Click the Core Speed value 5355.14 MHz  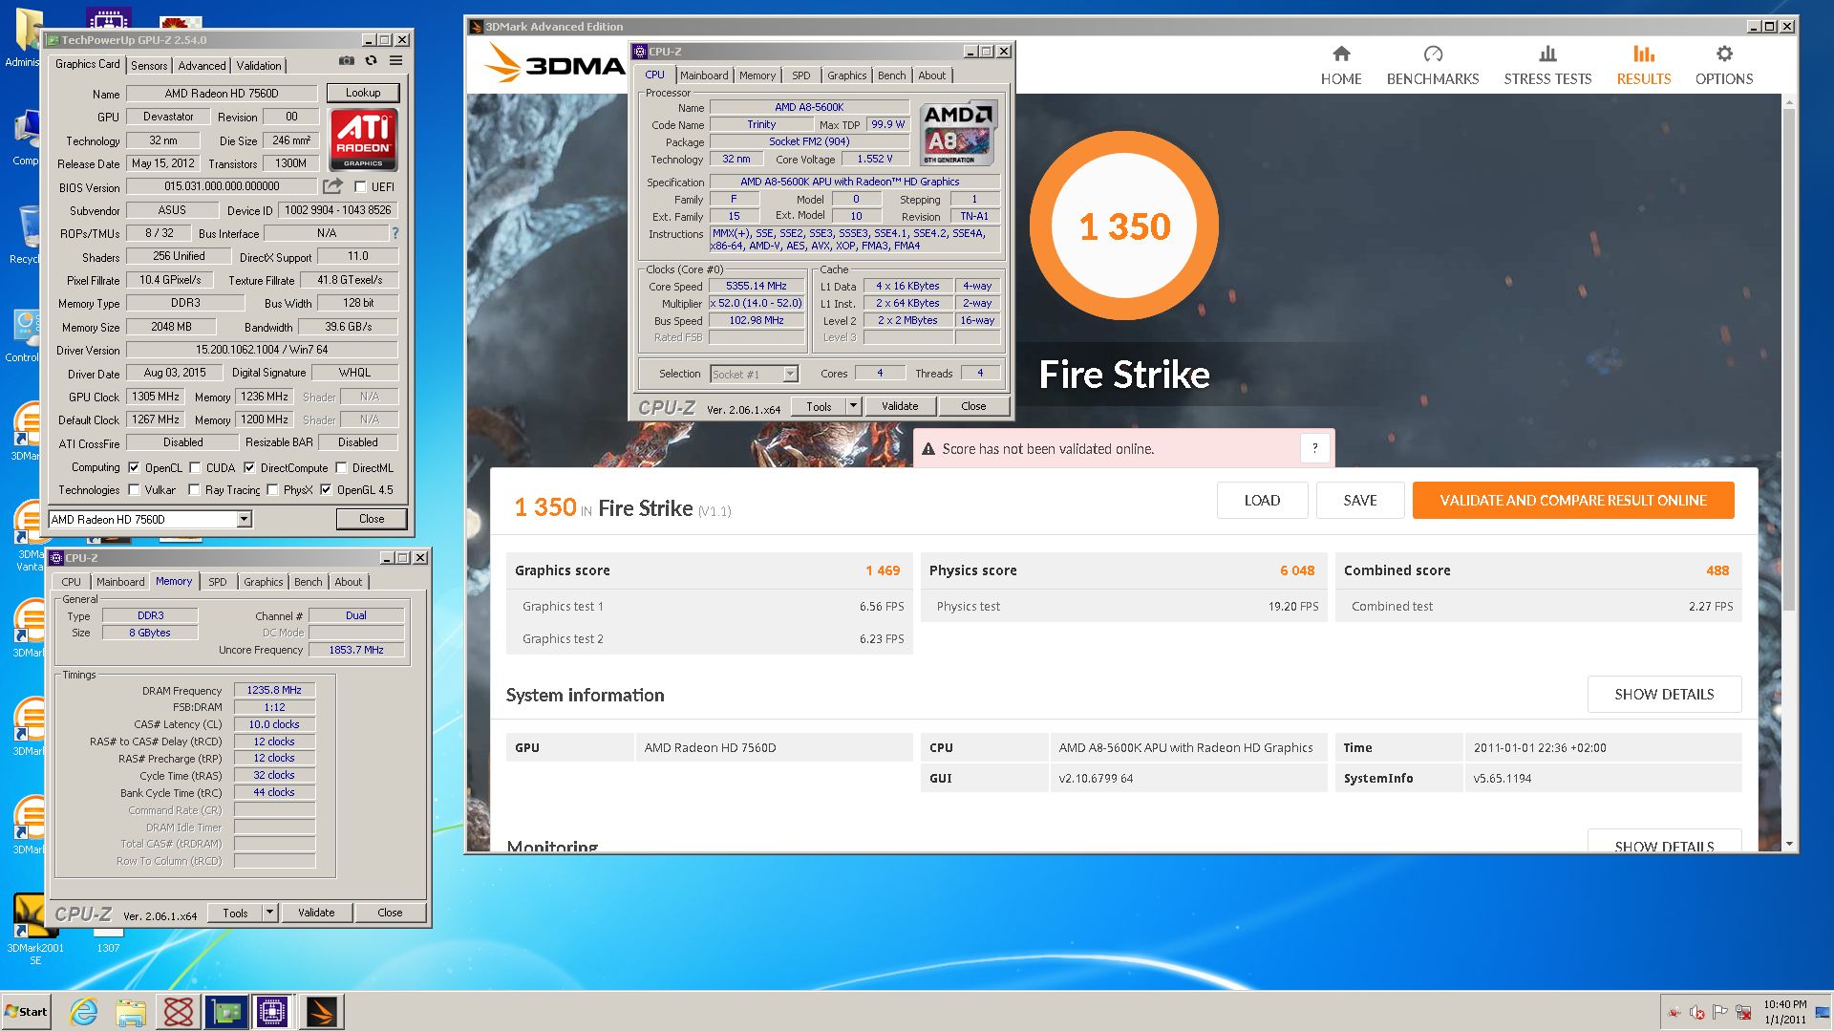(756, 286)
